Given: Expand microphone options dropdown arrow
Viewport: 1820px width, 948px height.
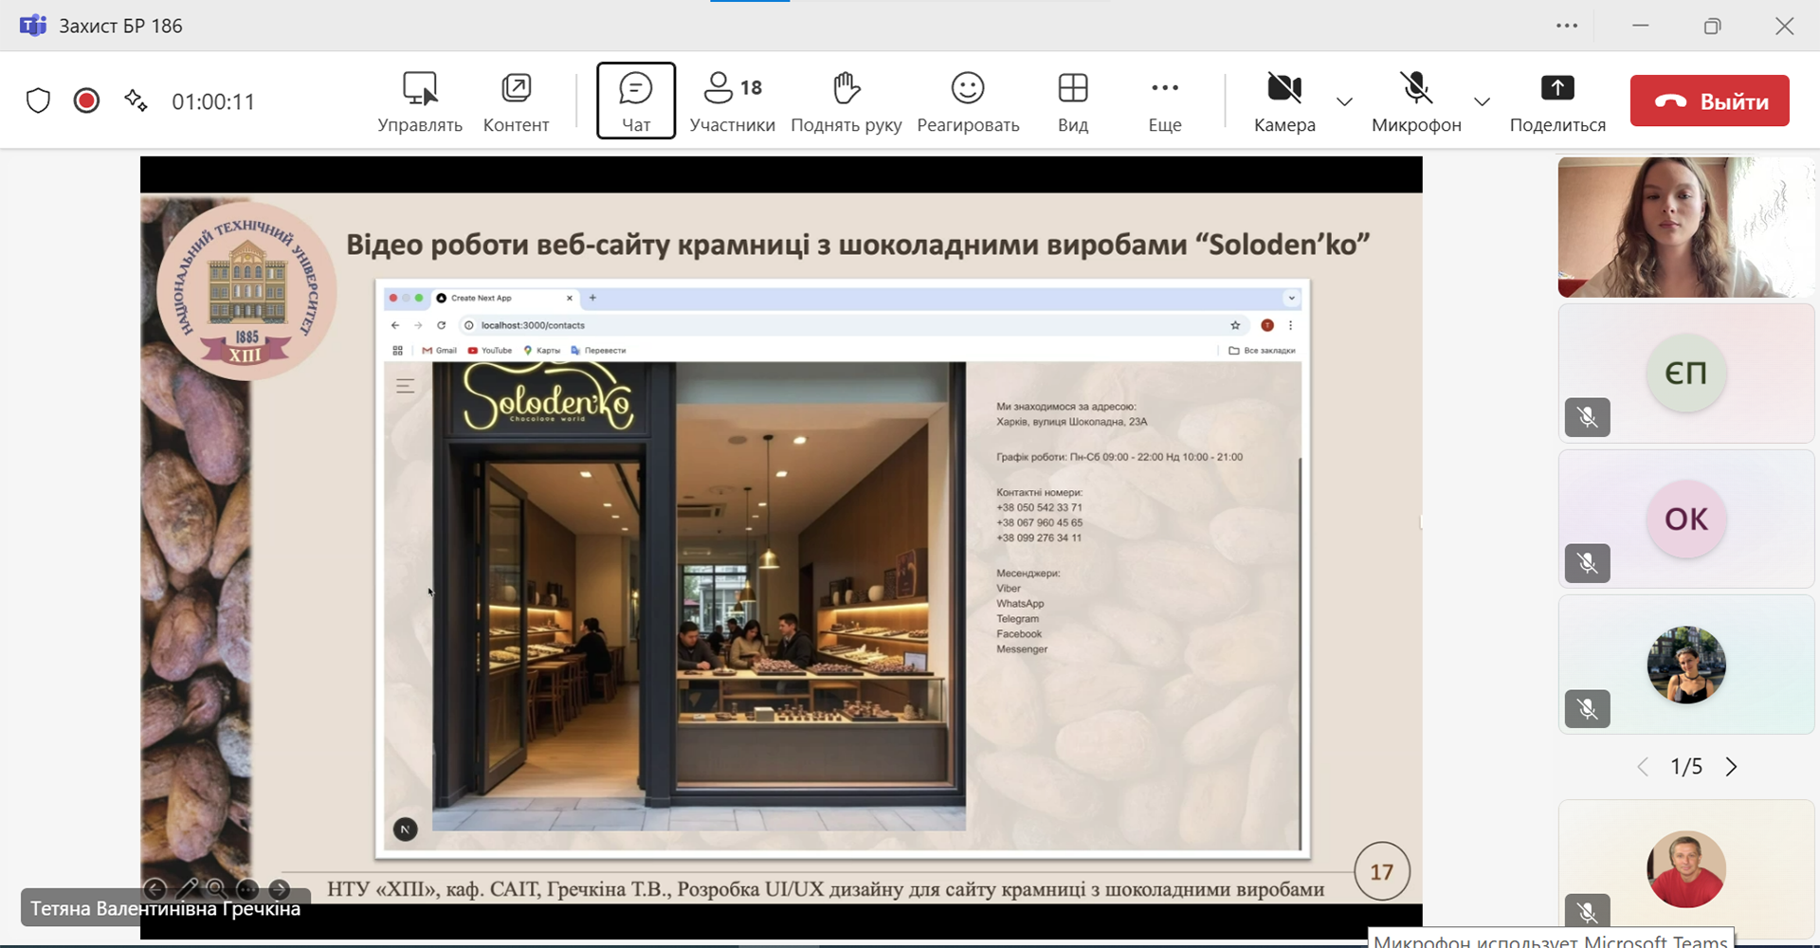Looking at the screenshot, I should coord(1482,101).
